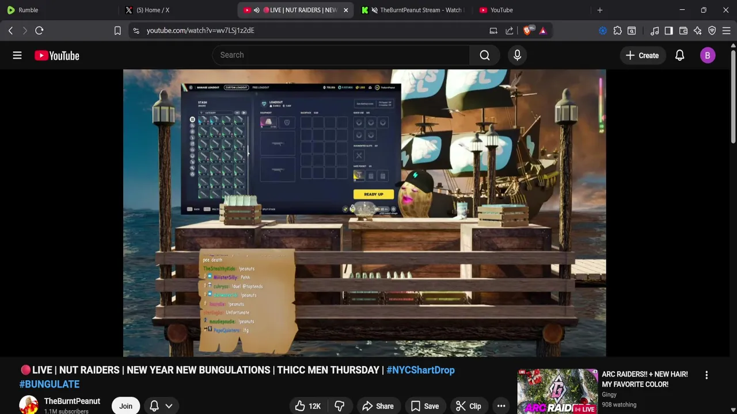
Task: Click the Gingy channel name
Action: pos(609,394)
